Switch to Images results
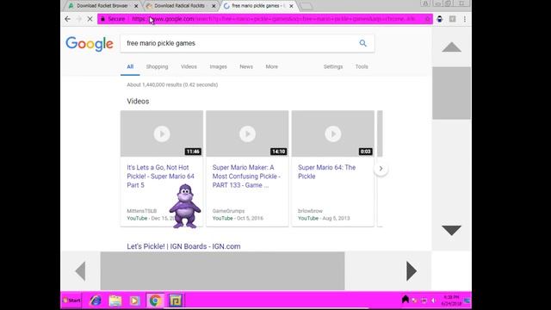This screenshot has height=310, width=551. 218,67
